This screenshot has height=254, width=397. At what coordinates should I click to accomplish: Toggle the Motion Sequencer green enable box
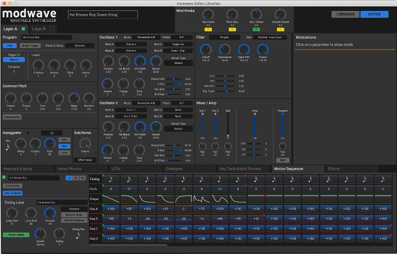4,177
